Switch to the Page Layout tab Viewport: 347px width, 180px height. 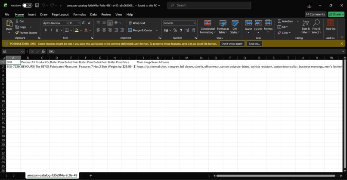pyautogui.click(x=60, y=14)
